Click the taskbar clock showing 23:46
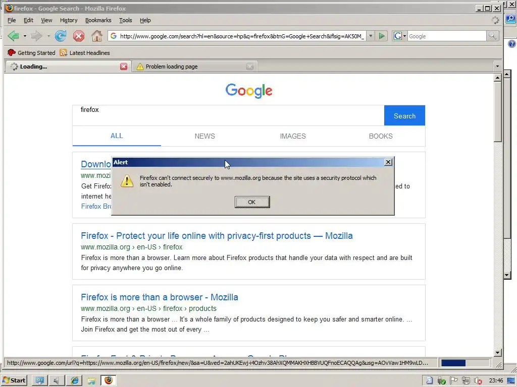The height and width of the screenshot is (387, 517). point(496,381)
